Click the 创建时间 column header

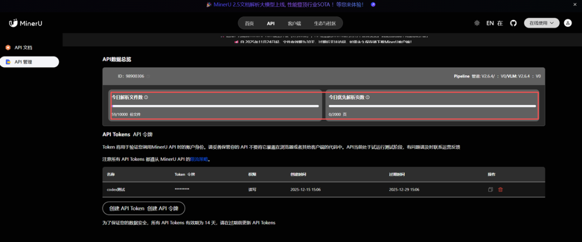pyautogui.click(x=299, y=174)
